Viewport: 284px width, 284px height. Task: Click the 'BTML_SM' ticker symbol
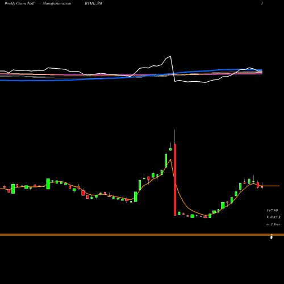94,3
